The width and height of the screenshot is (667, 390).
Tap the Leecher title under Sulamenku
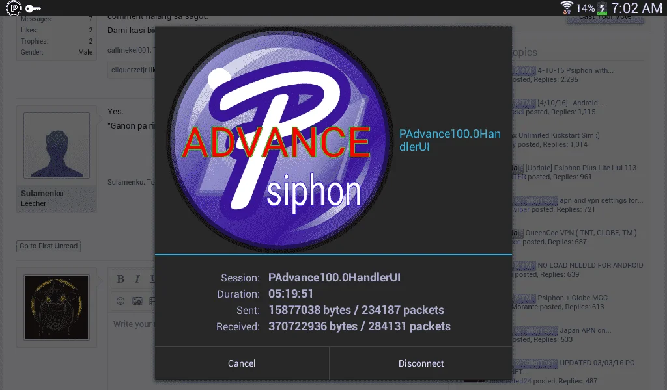(x=33, y=203)
